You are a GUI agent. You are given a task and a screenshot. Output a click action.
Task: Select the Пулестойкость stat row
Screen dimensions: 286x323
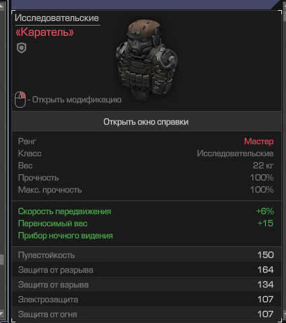pyautogui.click(x=147, y=255)
